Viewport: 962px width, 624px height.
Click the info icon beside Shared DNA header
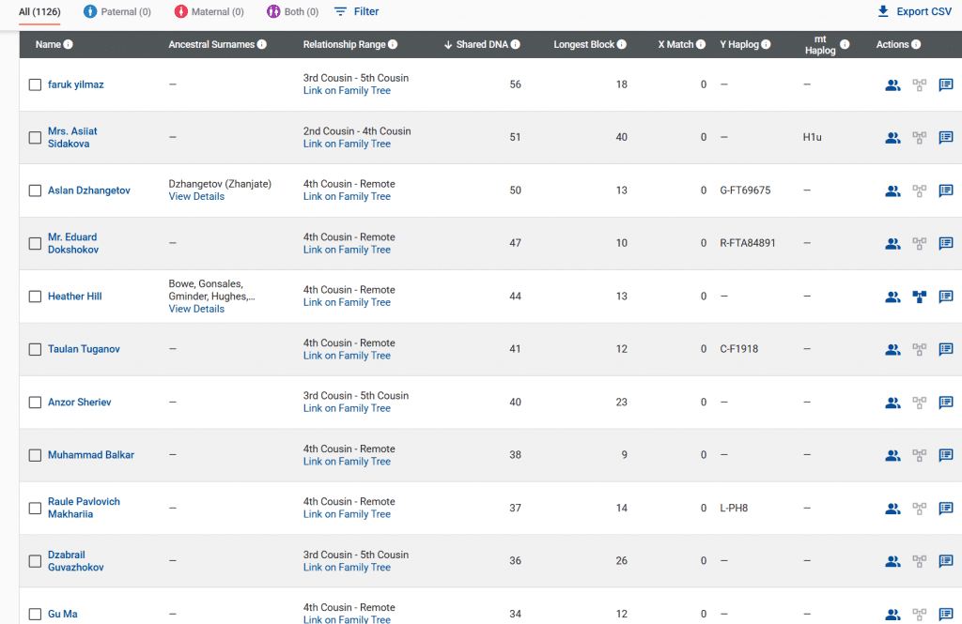click(516, 45)
